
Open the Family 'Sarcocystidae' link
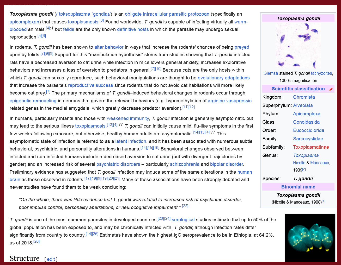[308, 139]
